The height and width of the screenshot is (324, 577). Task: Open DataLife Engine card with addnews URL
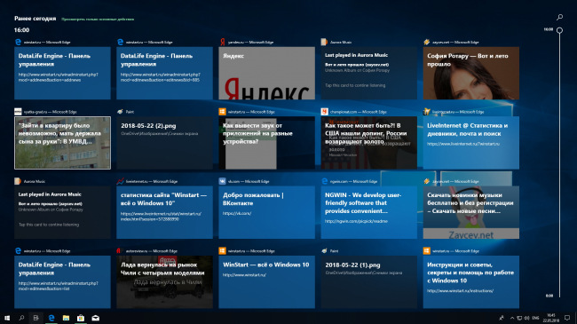62,73
